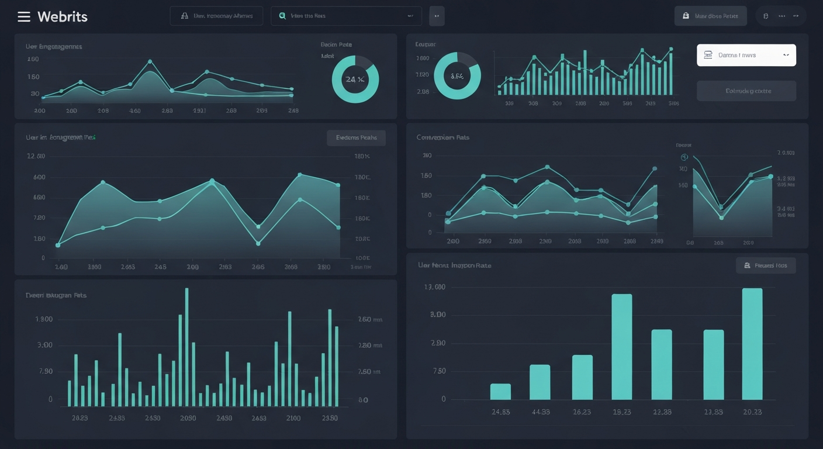This screenshot has height=449, width=823.
Task: Expand the white dropdown's chevron arrow
Action: pyautogui.click(x=786, y=55)
